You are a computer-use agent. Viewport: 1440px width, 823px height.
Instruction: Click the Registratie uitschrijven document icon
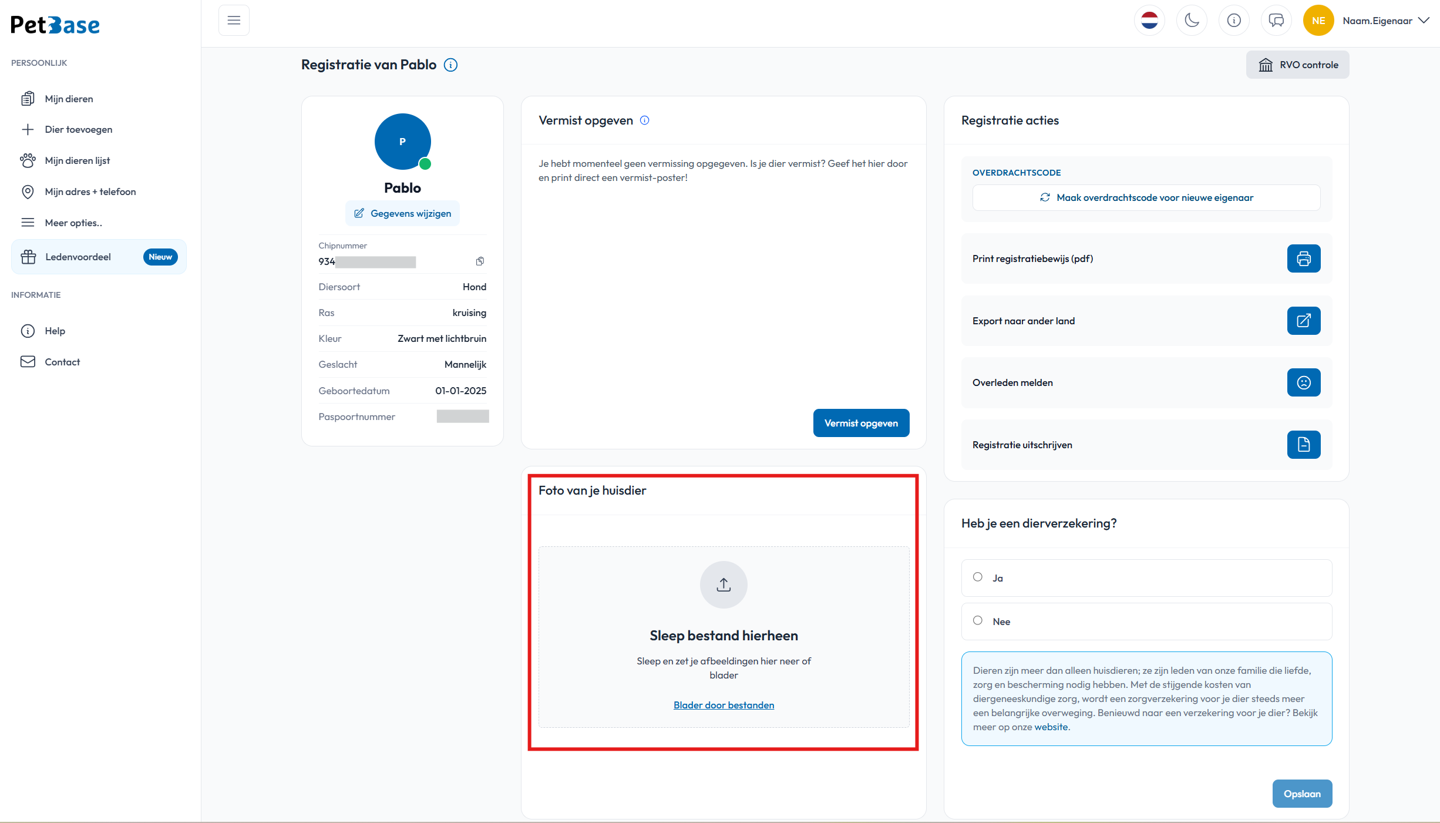[x=1304, y=445]
